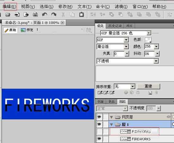Click the share icon on 网页层 row
174x143 pixels.
168,117
